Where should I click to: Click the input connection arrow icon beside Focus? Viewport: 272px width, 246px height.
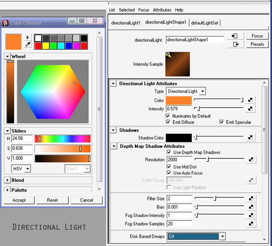point(235,36)
